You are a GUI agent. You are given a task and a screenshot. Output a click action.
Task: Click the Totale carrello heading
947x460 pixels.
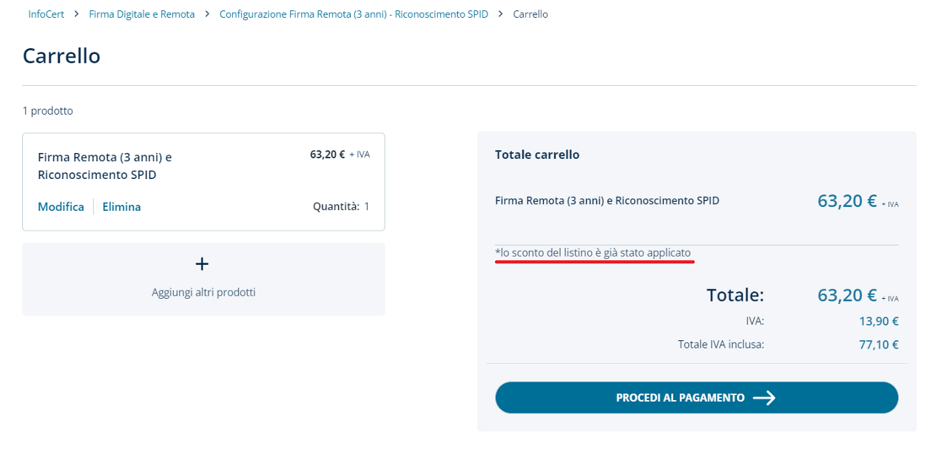click(537, 155)
